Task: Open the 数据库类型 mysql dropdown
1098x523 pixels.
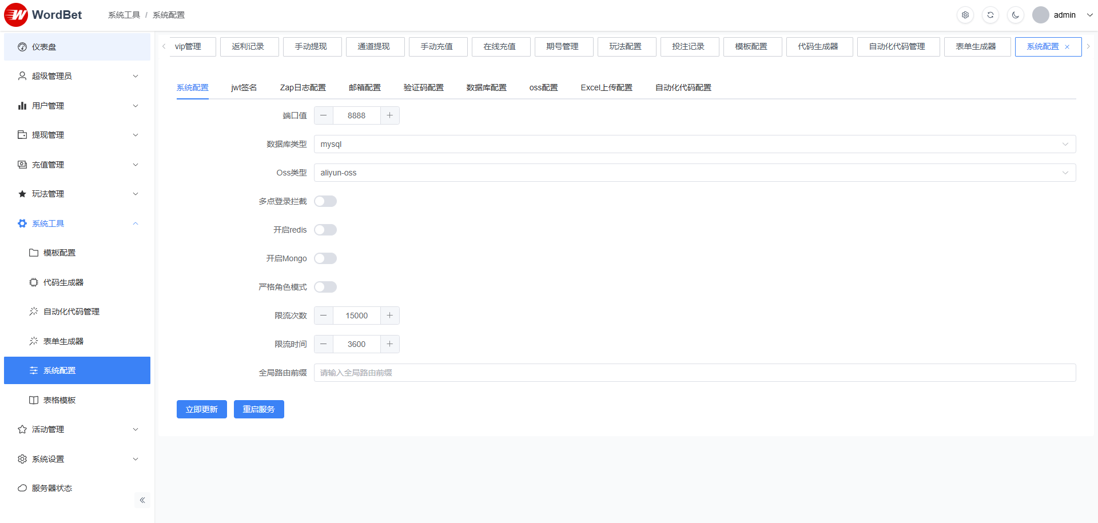Action: point(694,144)
